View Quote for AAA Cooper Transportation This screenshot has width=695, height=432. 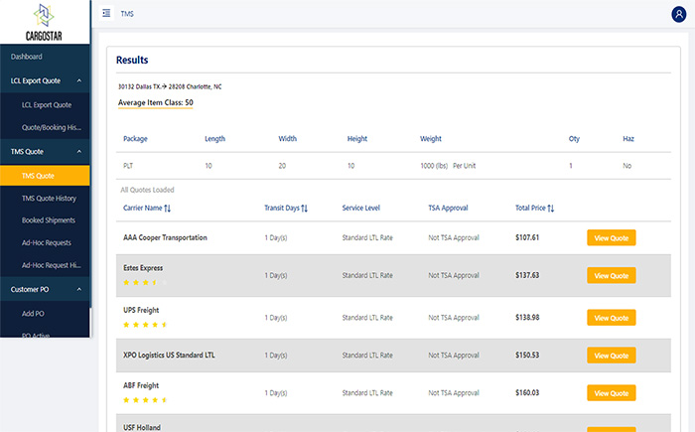pos(612,237)
